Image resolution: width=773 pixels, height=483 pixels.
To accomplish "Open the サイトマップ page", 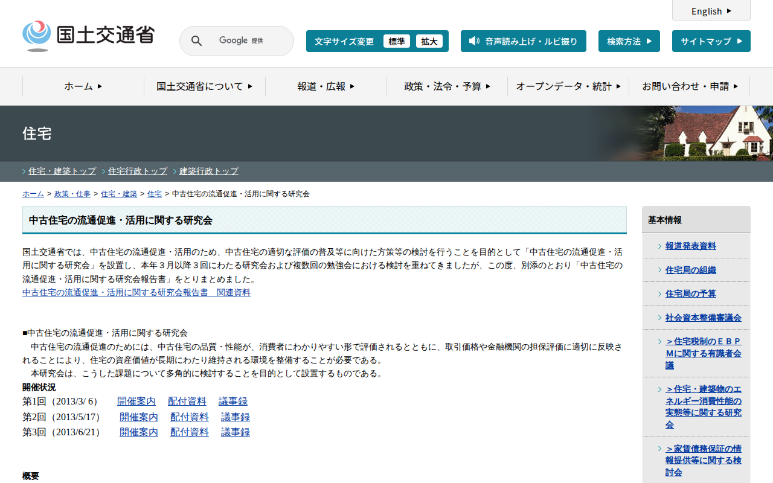I will (x=711, y=41).
